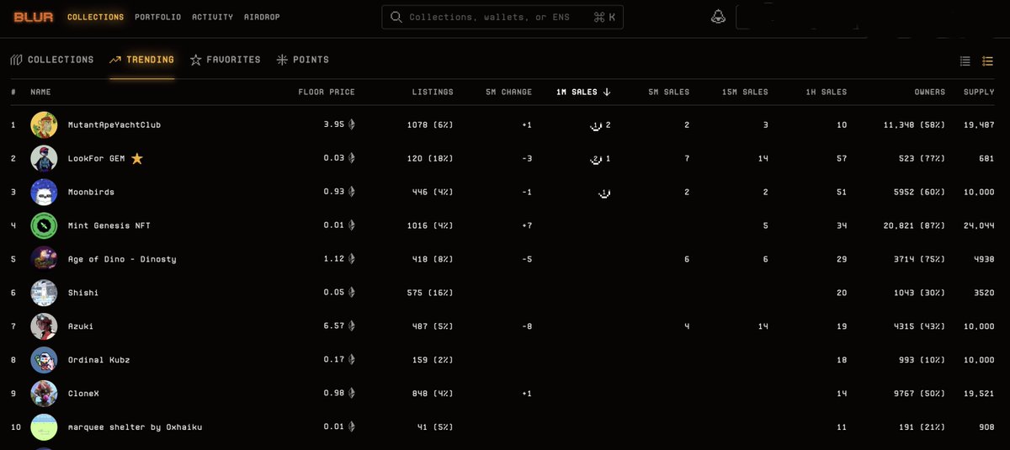
Task: Click the trending arrow icon
Action: 115,60
